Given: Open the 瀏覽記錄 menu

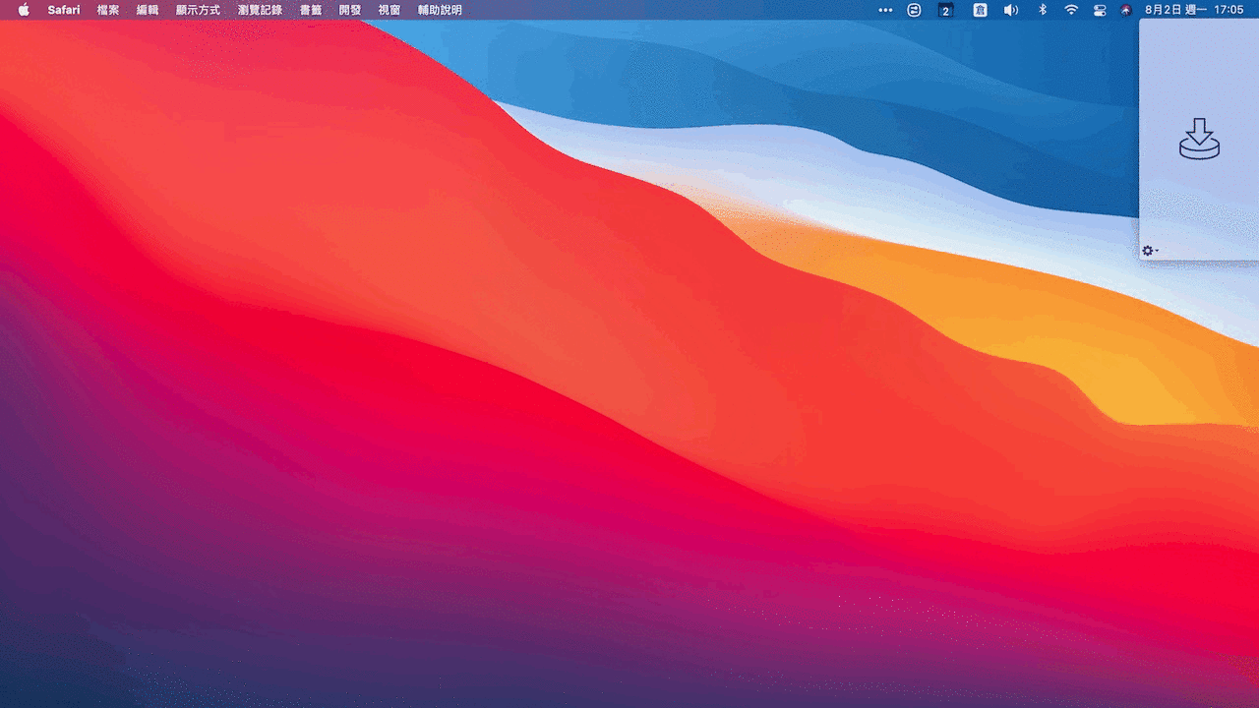Looking at the screenshot, I should (x=260, y=10).
